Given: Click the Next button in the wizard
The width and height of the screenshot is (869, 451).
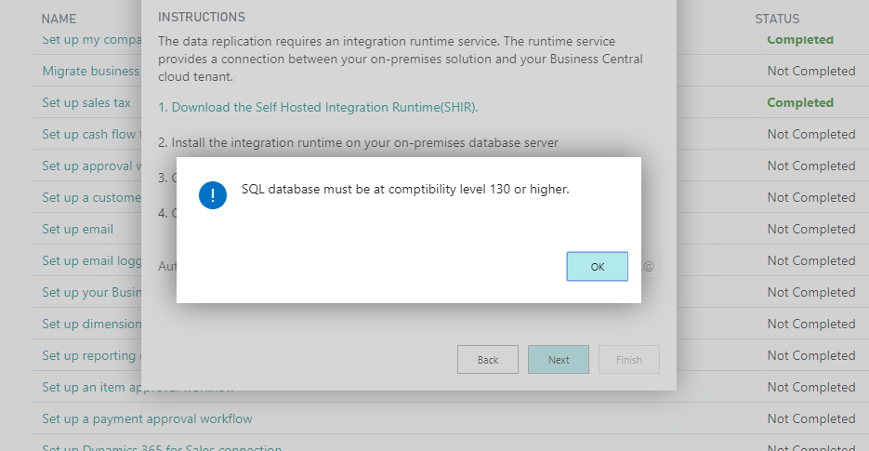Looking at the screenshot, I should (x=559, y=360).
